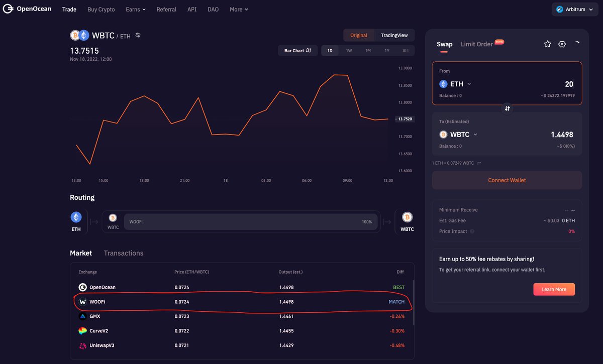The width and height of the screenshot is (603, 364).
Task: Click the 13.7515 current price value
Action: click(x=84, y=50)
